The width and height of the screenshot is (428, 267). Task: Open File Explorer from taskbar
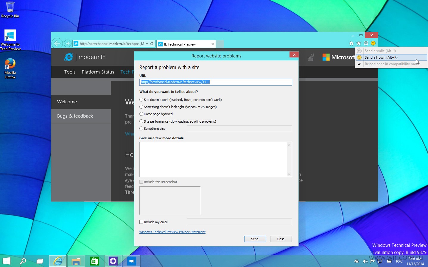click(x=76, y=261)
